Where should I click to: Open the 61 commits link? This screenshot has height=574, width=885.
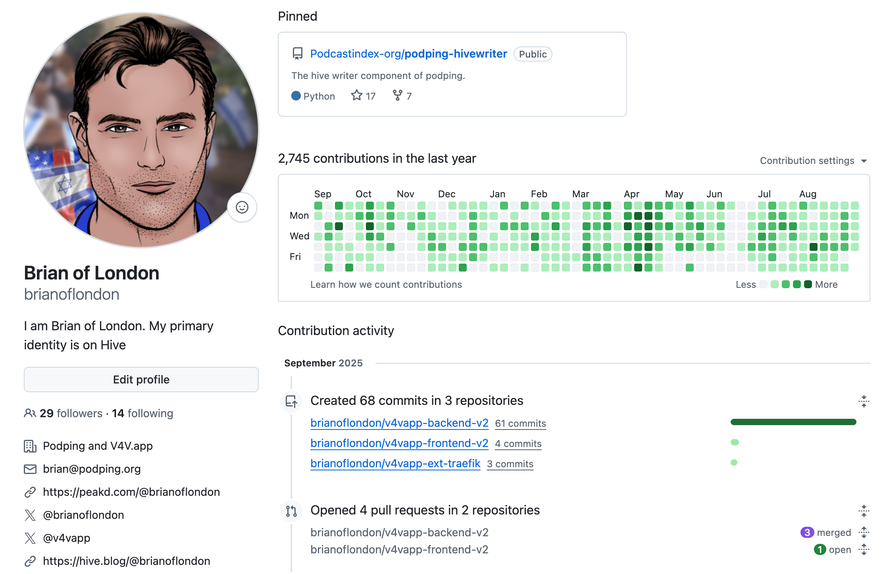520,424
